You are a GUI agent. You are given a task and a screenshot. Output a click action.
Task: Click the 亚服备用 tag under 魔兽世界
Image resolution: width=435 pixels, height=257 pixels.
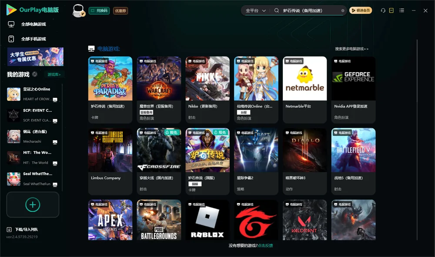pos(146,112)
